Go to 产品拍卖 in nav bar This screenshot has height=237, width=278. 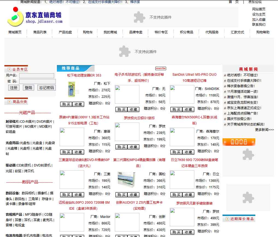[65, 32]
